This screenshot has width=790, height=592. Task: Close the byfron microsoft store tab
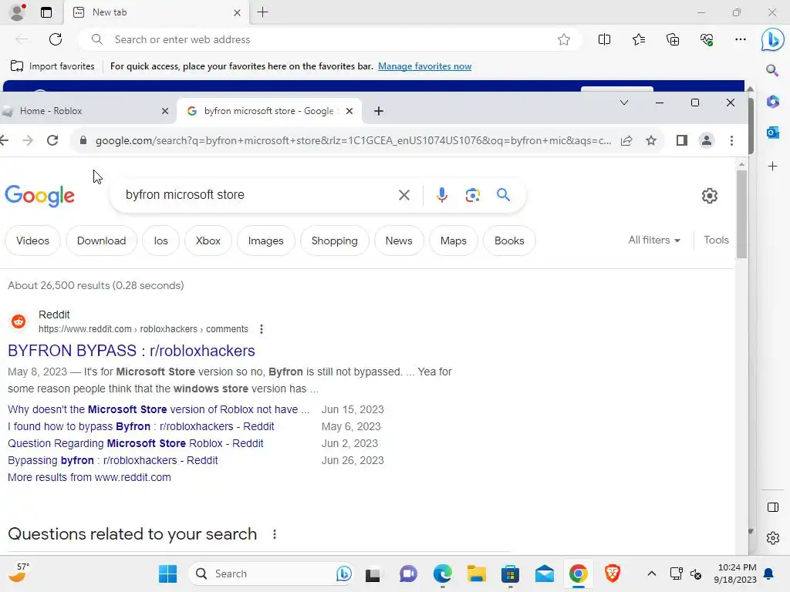(x=349, y=111)
